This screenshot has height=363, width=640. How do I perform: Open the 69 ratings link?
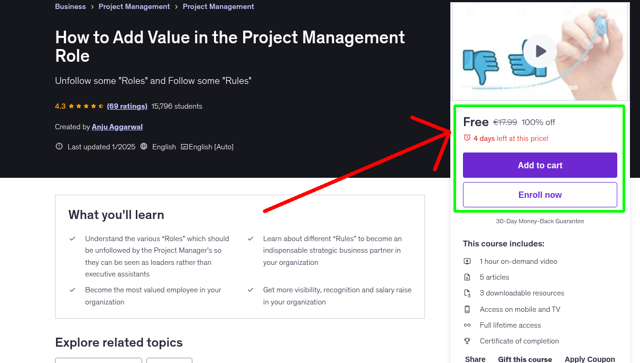point(127,106)
